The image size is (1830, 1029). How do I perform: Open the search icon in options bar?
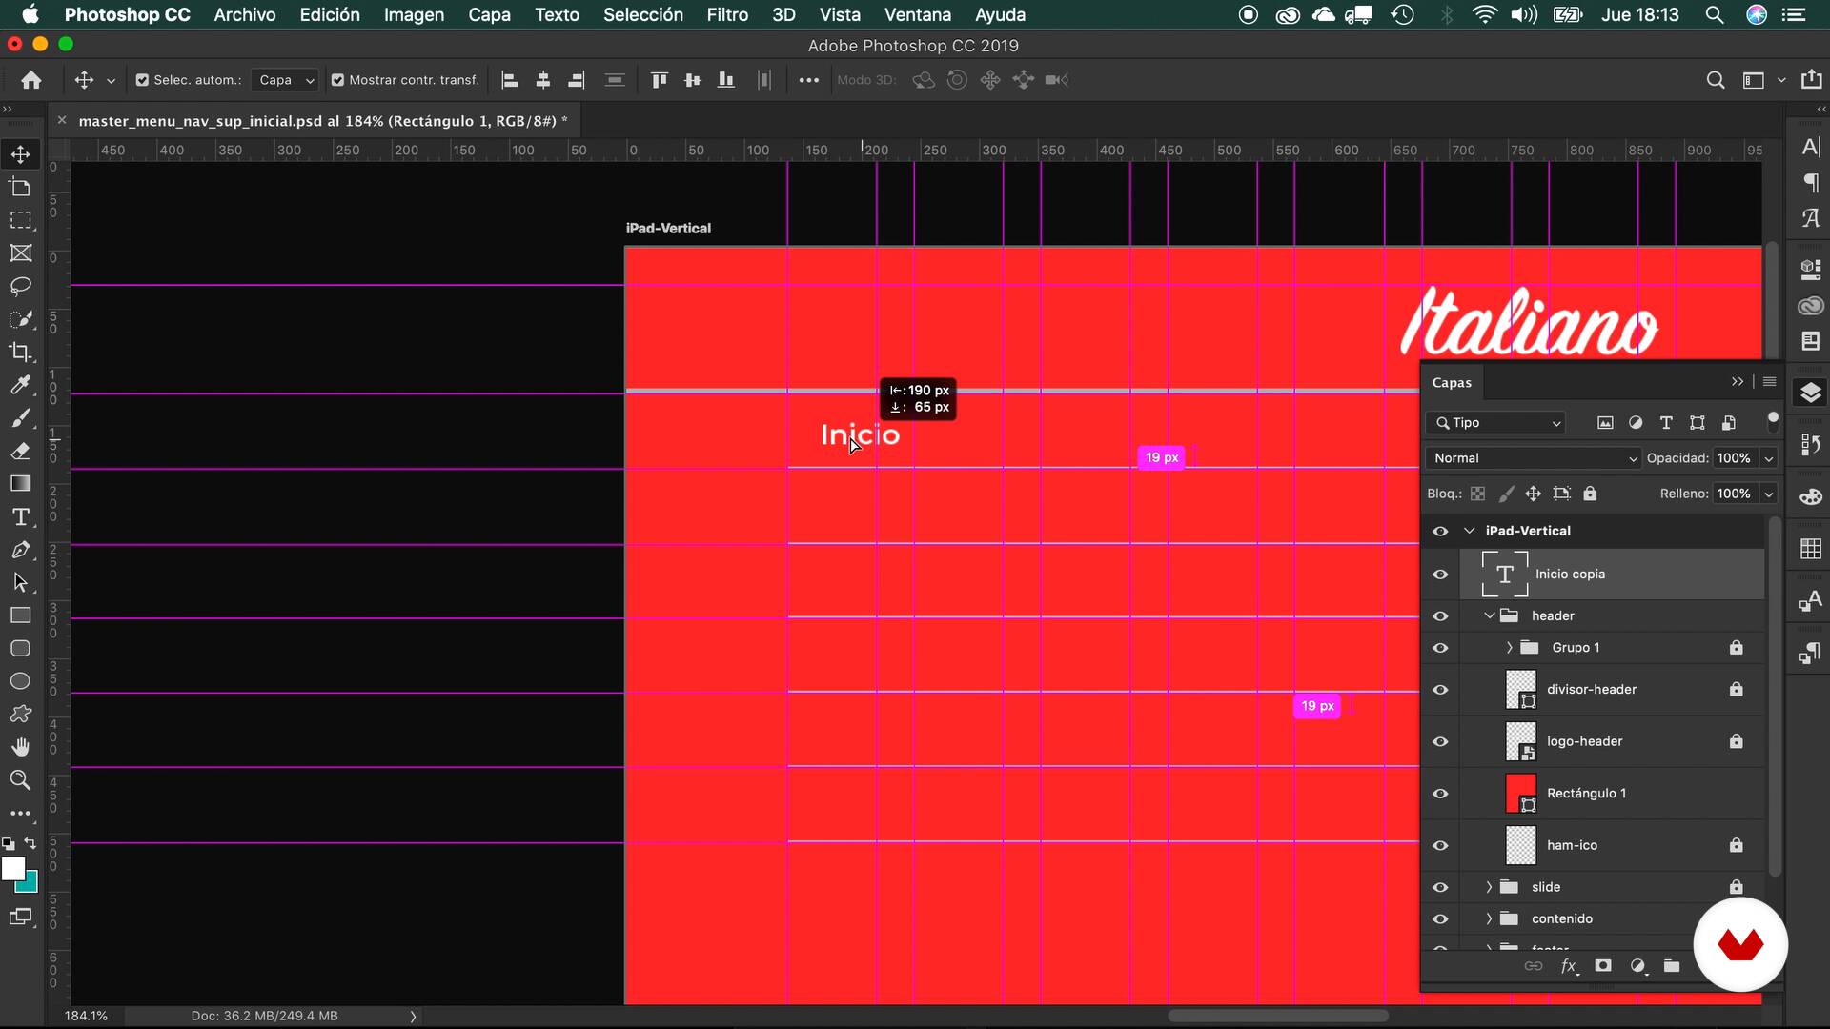(x=1716, y=80)
